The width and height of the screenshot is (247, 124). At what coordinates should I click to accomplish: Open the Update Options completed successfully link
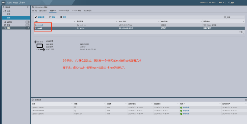pos(186,114)
